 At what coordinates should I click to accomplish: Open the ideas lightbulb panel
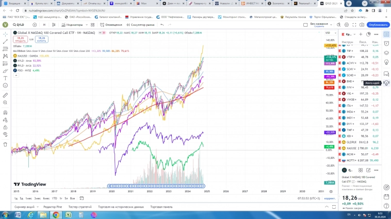pos(386,62)
